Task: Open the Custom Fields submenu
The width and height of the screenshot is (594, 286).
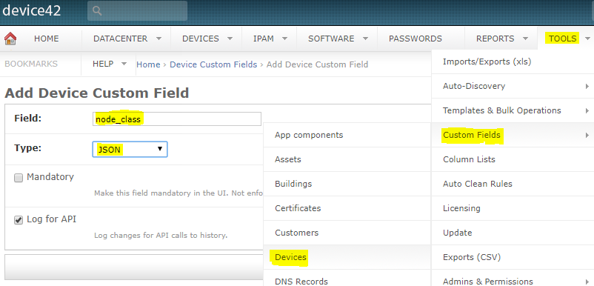Action: [x=513, y=135]
